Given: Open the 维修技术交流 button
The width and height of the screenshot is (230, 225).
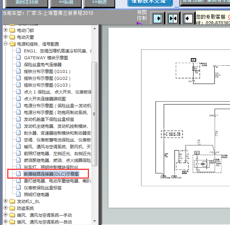Looking at the screenshot, I should pos(150,3).
